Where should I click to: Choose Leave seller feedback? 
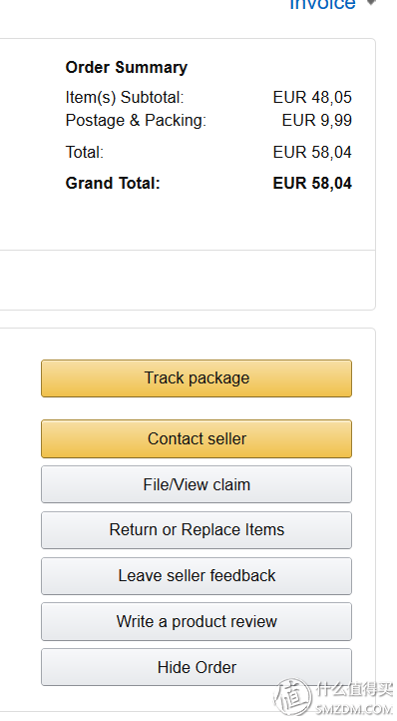[197, 576]
